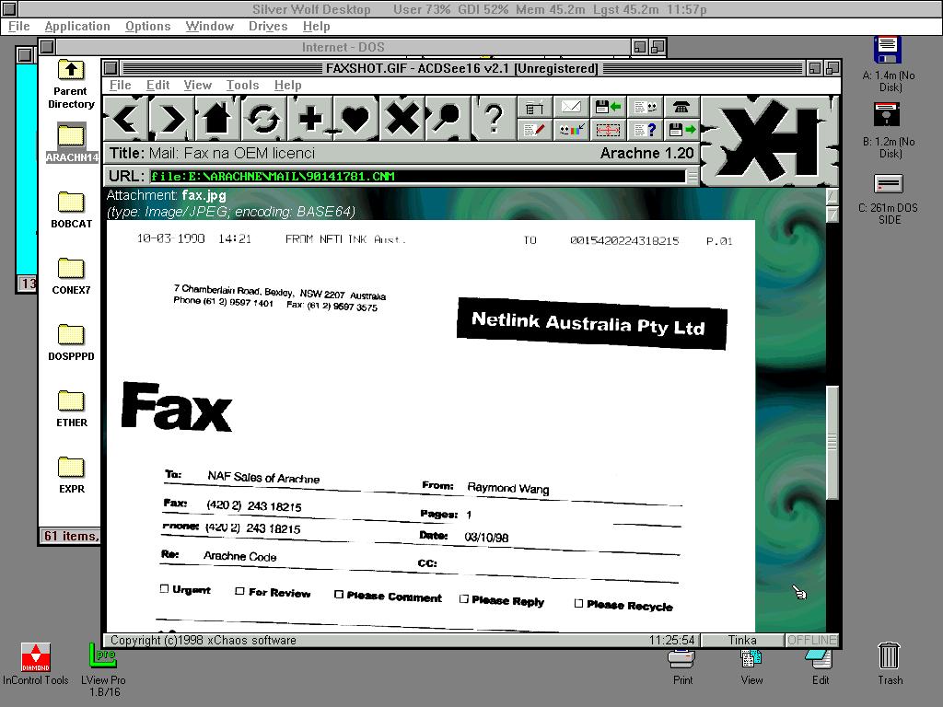
Task: Go to Home page icon
Action: [x=217, y=119]
